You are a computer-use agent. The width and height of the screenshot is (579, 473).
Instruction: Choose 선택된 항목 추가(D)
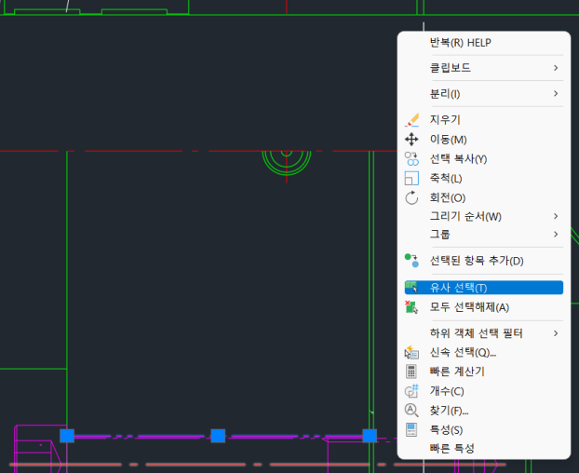484,261
